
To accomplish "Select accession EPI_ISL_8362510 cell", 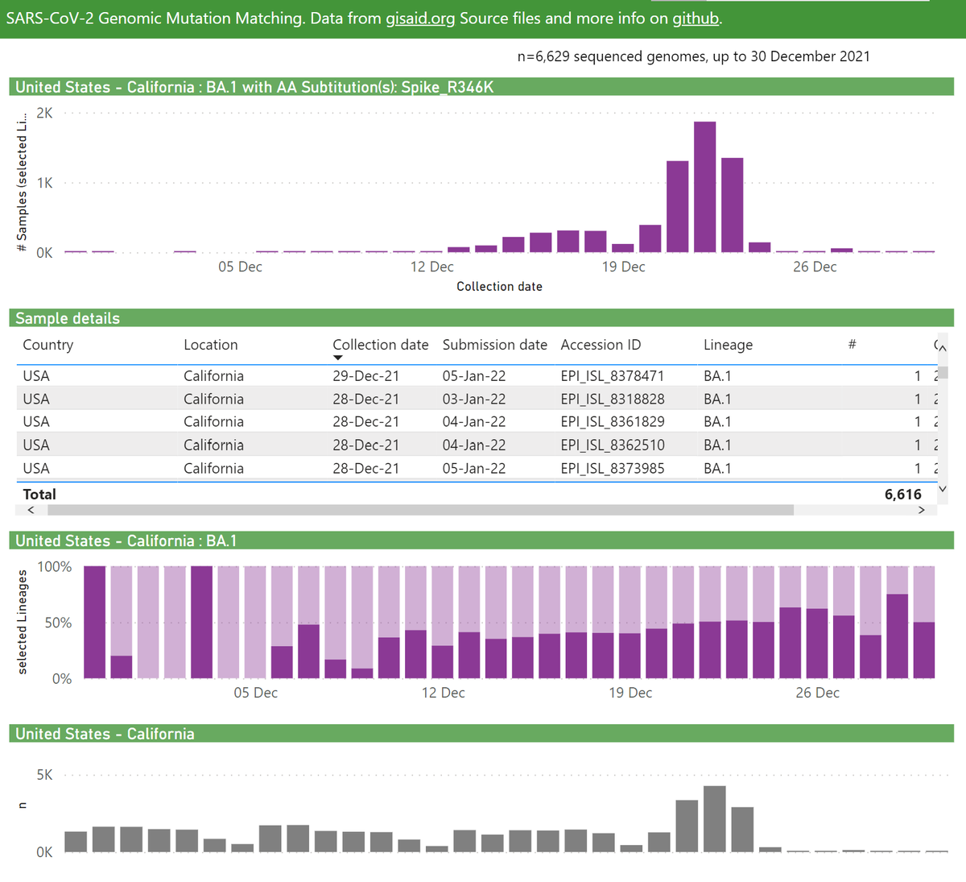I will click(613, 445).
